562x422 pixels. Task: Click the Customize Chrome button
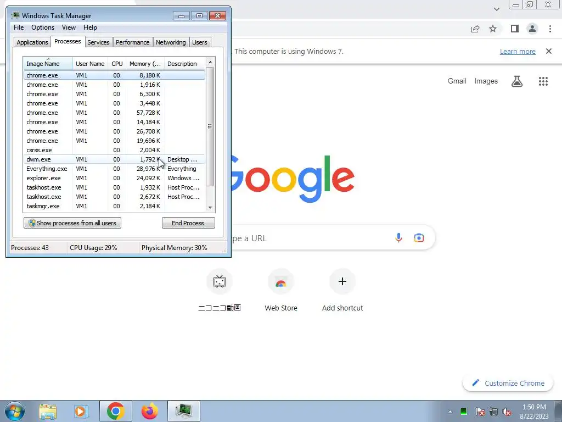(508, 383)
